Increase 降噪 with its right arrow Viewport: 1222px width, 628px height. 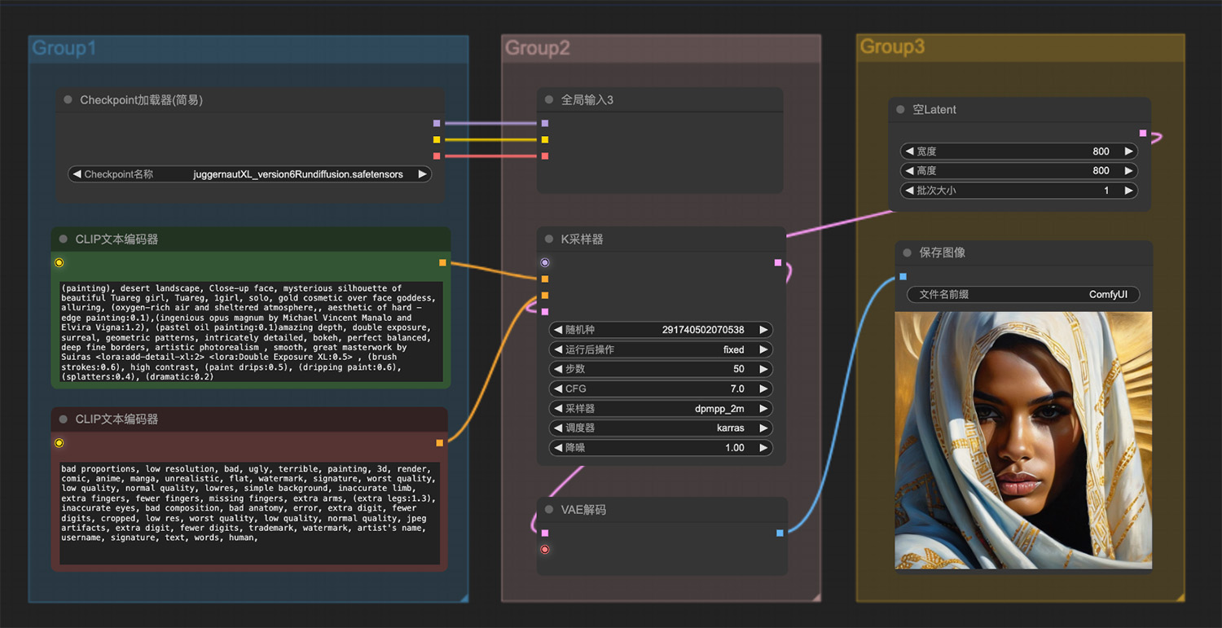(763, 448)
